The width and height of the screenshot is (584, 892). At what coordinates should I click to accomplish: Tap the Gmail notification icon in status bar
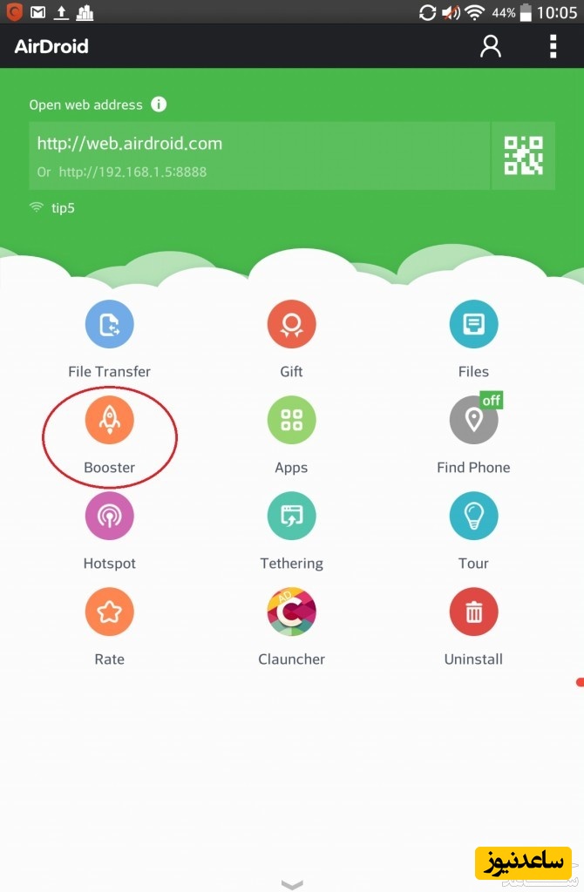point(37,12)
